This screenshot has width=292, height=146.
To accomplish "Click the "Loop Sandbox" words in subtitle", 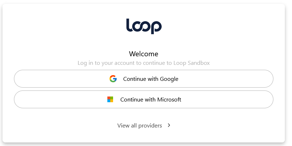I will pos(191,63).
